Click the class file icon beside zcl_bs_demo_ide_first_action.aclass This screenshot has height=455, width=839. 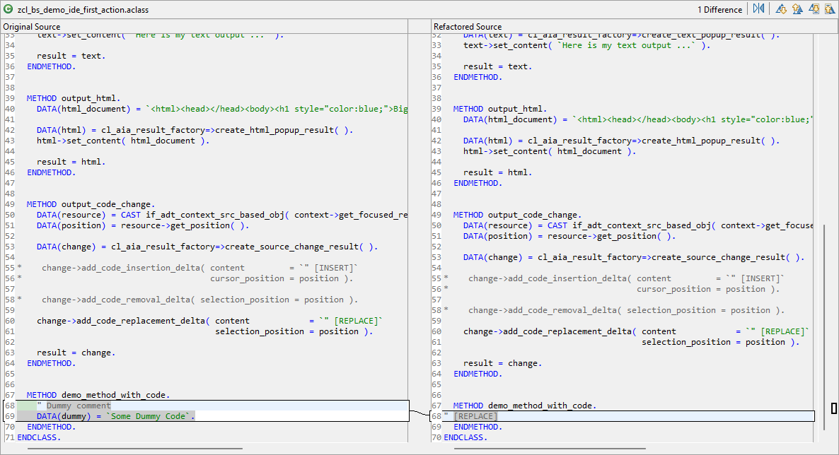8,10
